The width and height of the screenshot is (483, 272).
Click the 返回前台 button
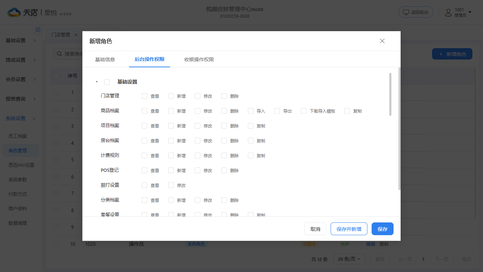416,12
